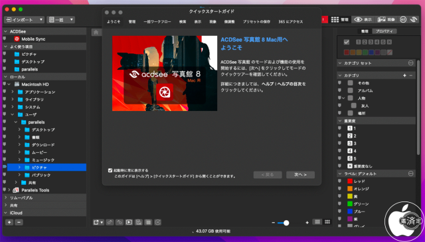Toggle the tagged checkmark box in the organize panel

coord(347,42)
